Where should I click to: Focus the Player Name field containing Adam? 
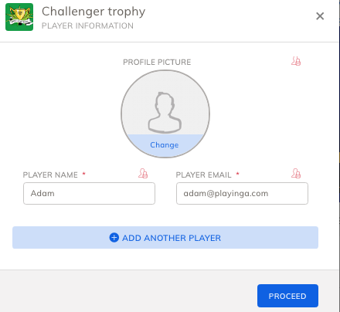89,194
